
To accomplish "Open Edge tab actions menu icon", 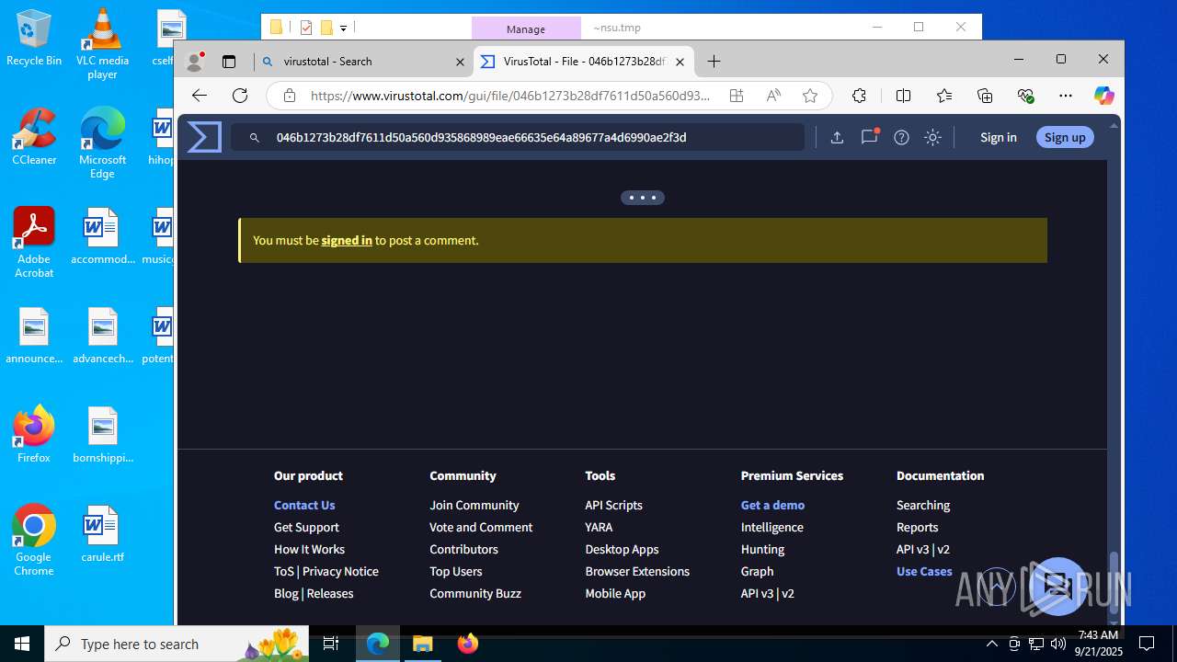I will coord(229,62).
